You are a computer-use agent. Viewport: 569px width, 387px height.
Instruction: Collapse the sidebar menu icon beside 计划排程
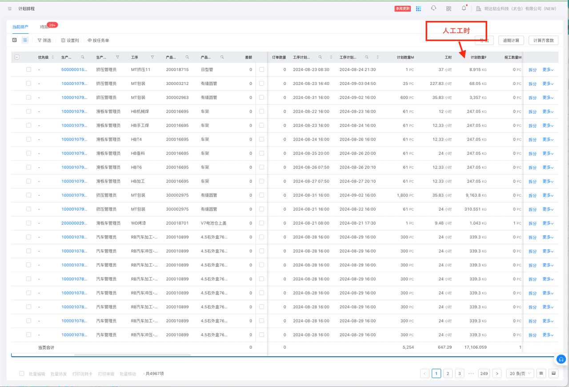[x=10, y=8]
